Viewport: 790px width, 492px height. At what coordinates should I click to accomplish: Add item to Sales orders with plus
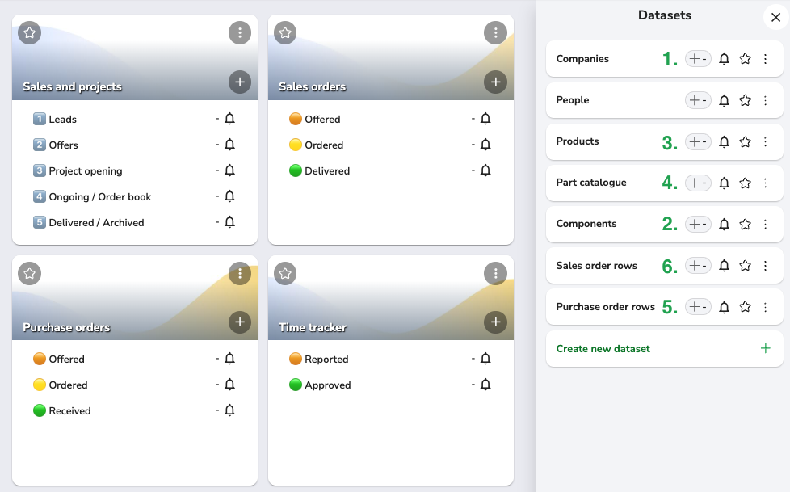click(x=495, y=82)
